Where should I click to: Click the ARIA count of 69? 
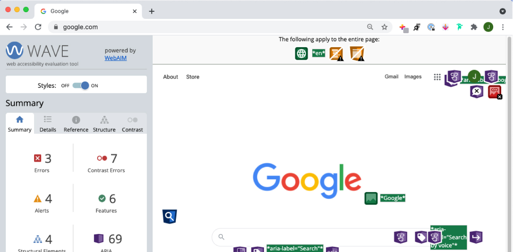(108, 239)
